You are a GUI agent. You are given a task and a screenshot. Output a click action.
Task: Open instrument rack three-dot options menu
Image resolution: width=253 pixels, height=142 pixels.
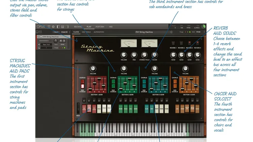(x=69, y=32)
